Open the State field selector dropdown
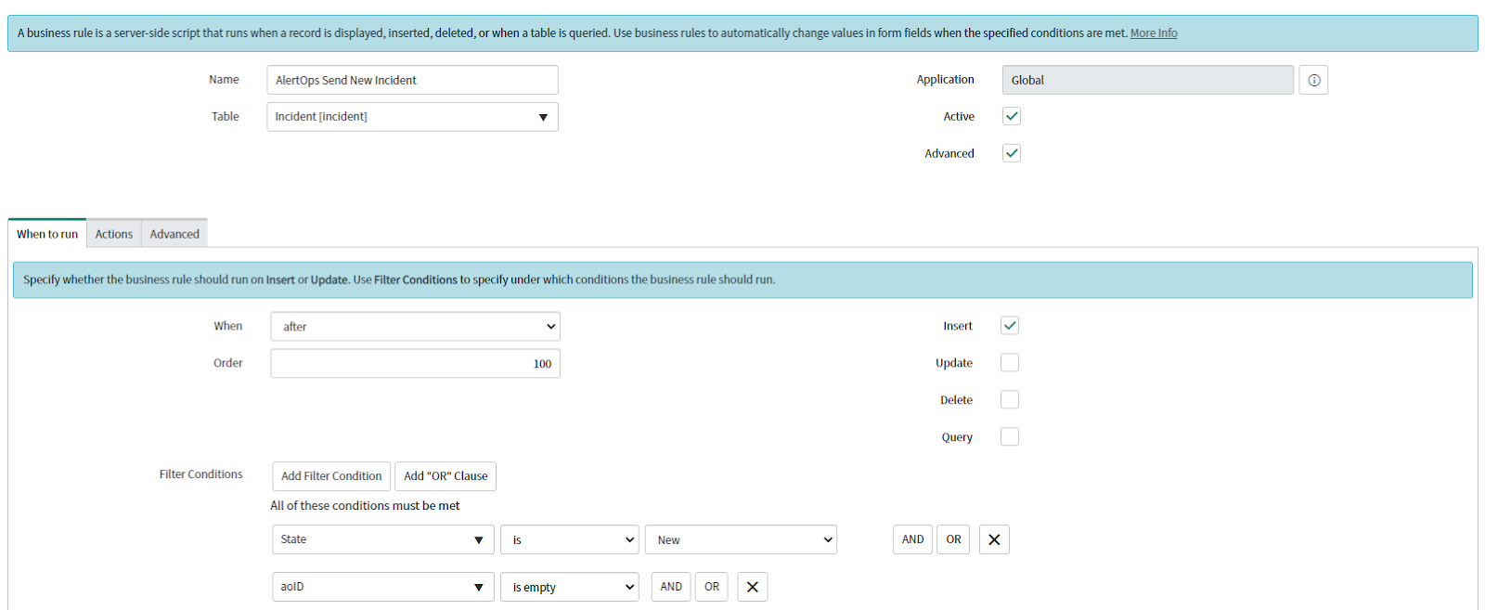Screen dimensions: 1485x610 pos(382,539)
